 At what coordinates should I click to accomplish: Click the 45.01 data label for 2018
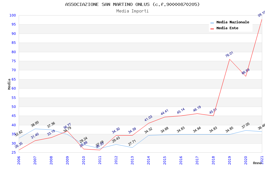click(213, 111)
